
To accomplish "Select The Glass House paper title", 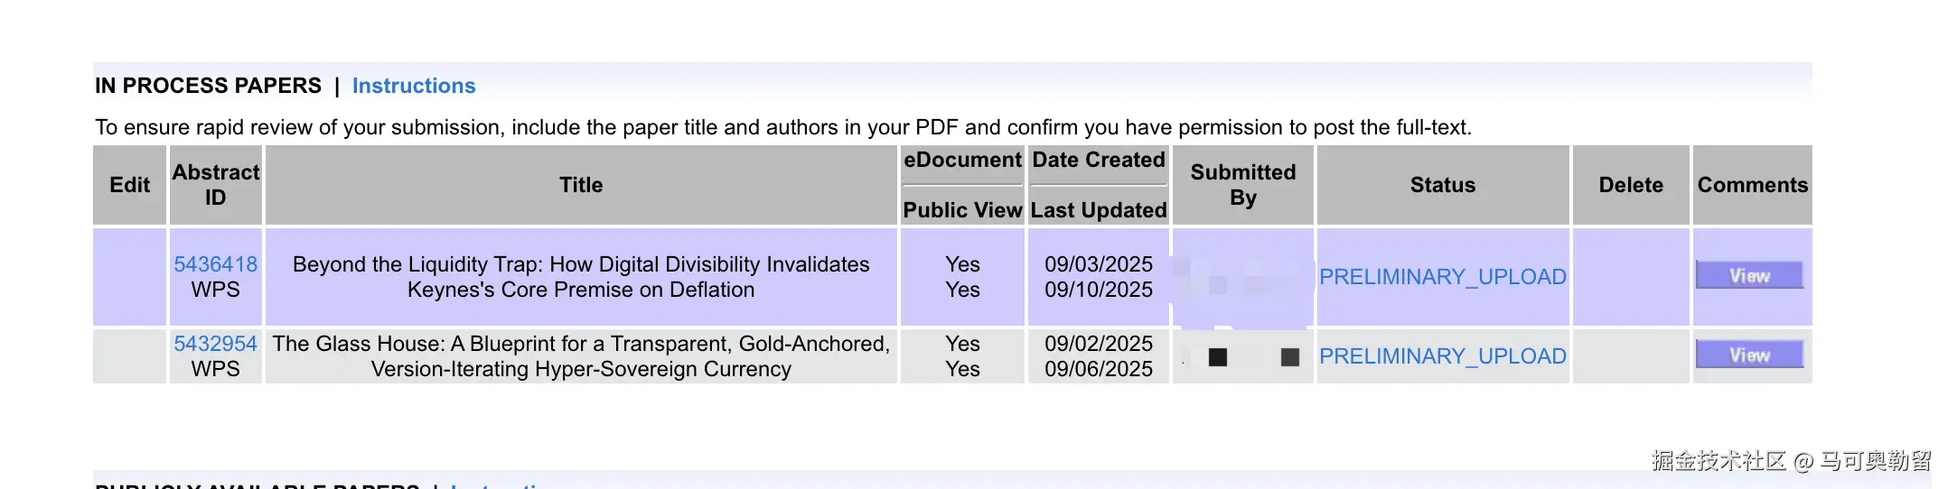I will coord(580,356).
